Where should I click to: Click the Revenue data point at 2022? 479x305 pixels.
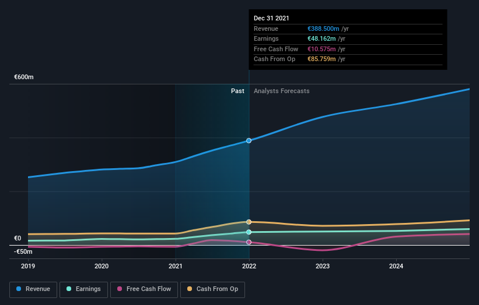pyautogui.click(x=249, y=140)
